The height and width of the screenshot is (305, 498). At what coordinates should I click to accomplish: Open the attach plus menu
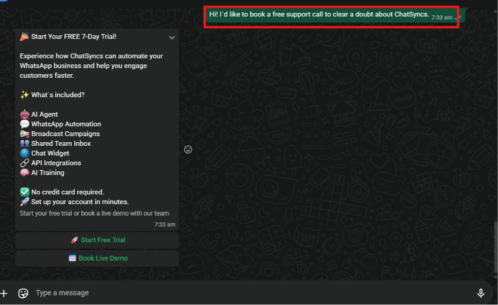click(x=4, y=293)
